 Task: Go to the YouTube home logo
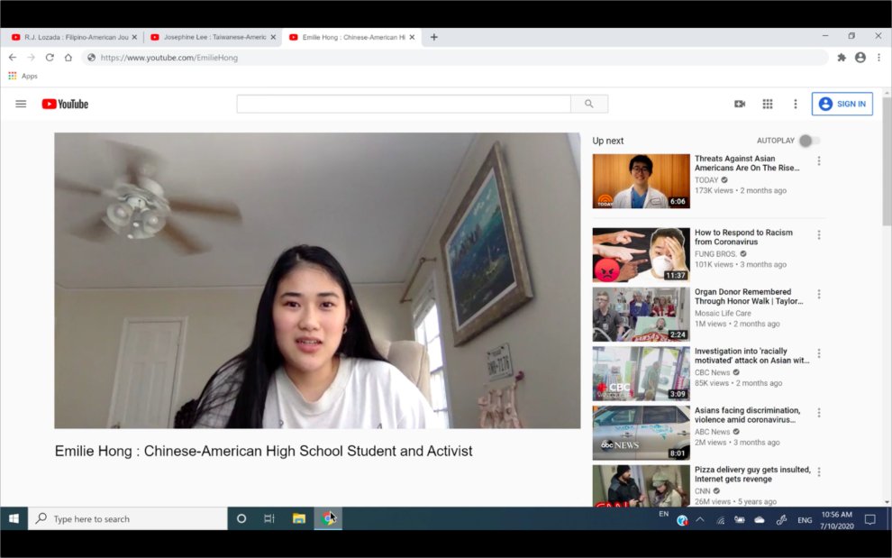pos(65,104)
